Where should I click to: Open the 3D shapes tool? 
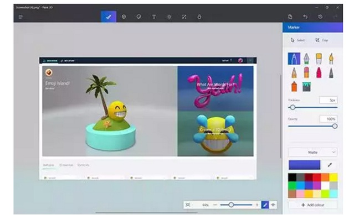pyautogui.click(x=124, y=17)
